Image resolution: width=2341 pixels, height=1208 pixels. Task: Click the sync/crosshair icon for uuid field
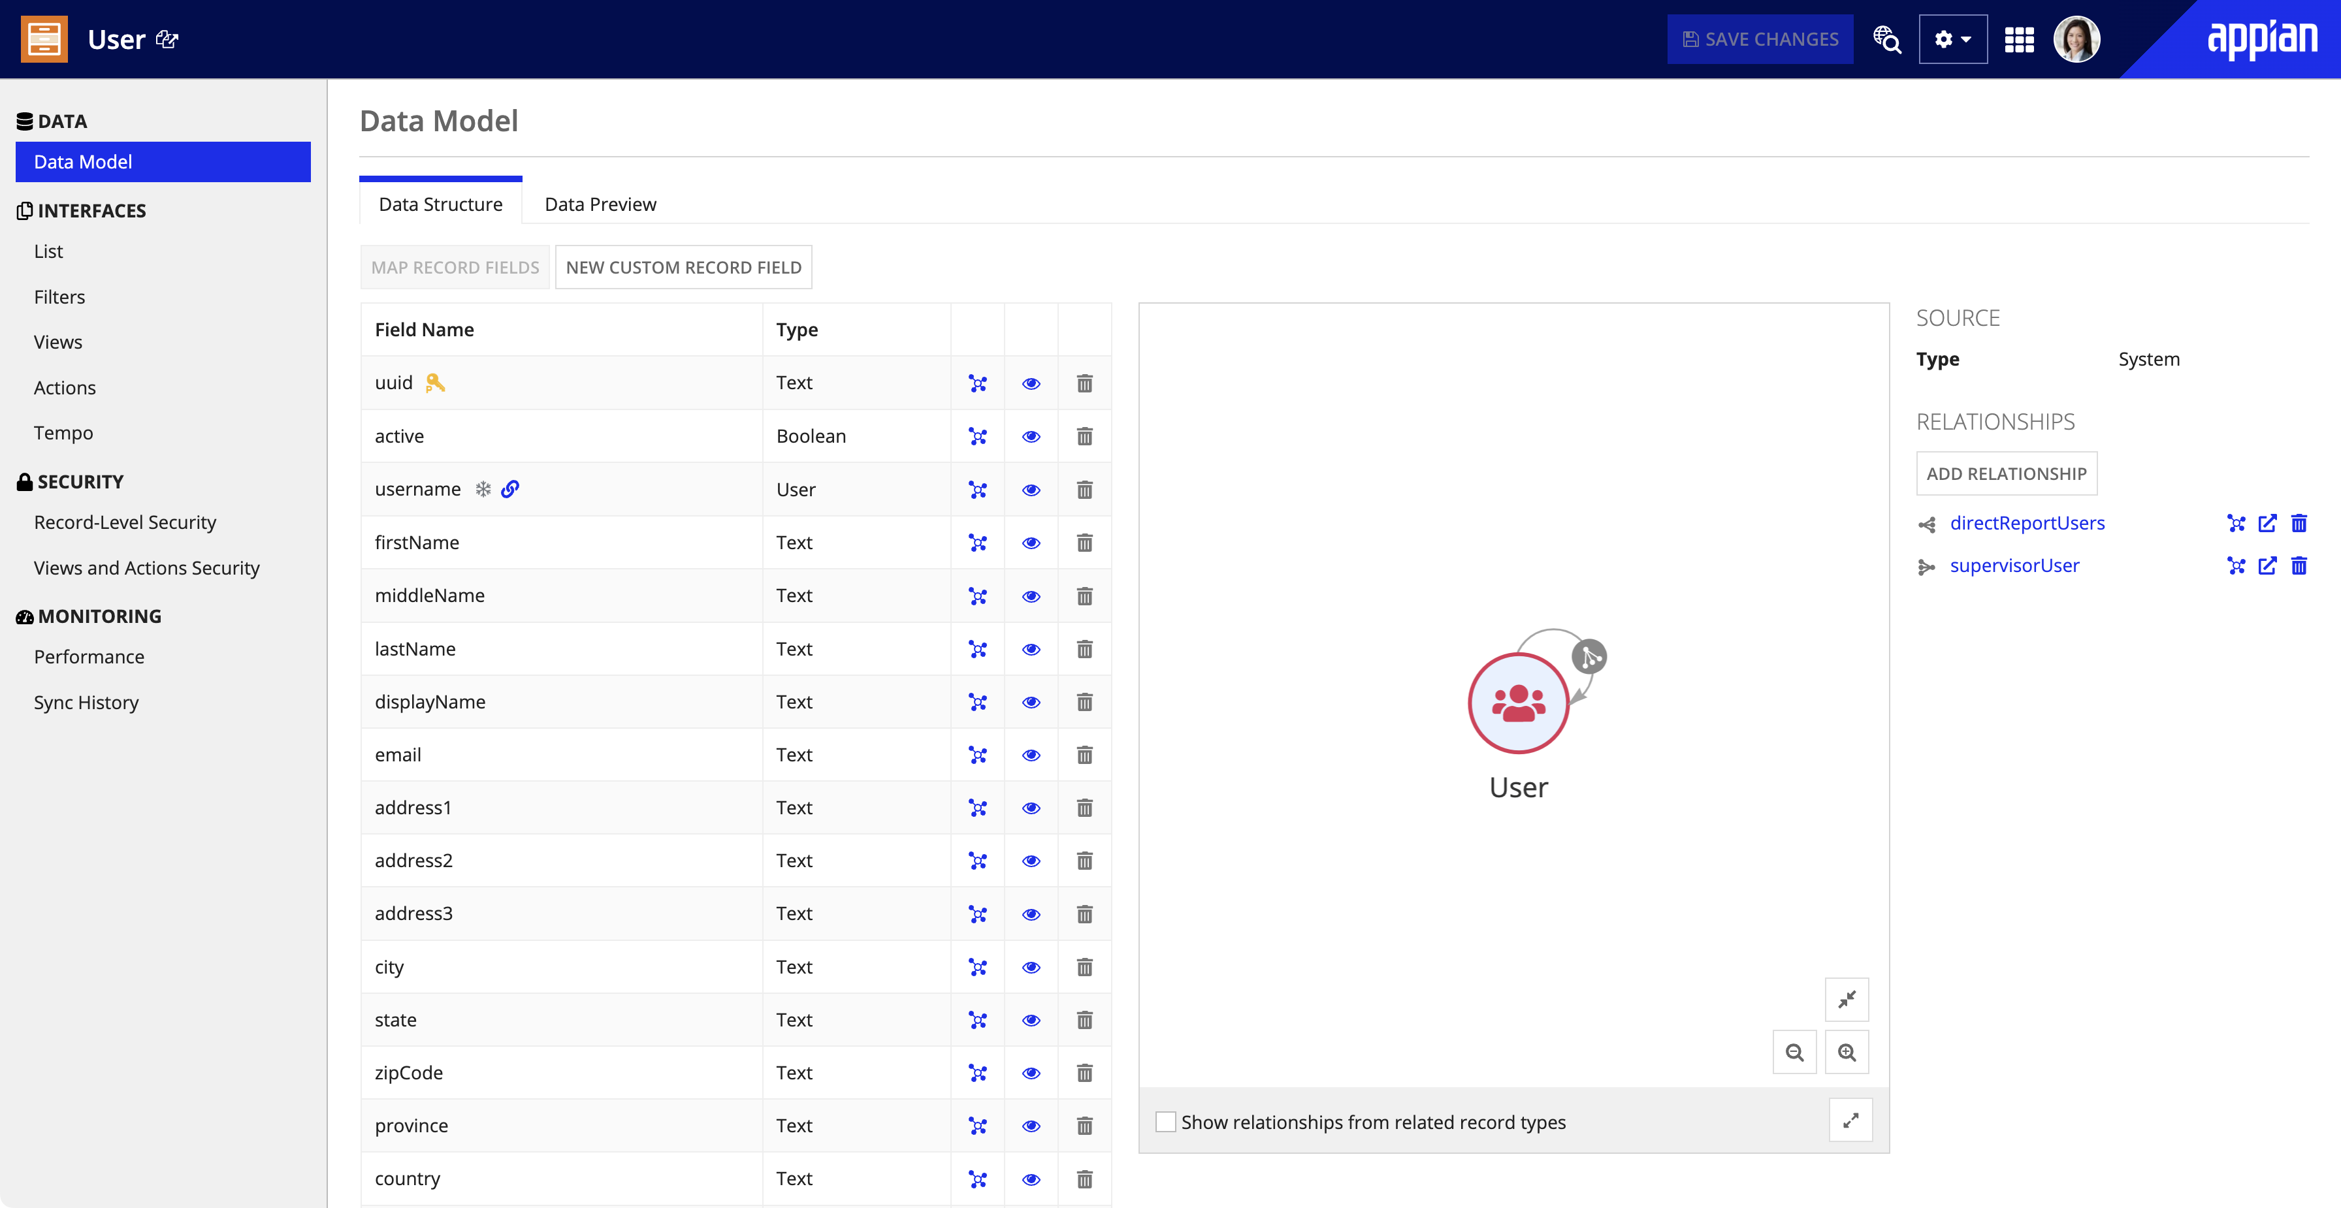coord(977,382)
